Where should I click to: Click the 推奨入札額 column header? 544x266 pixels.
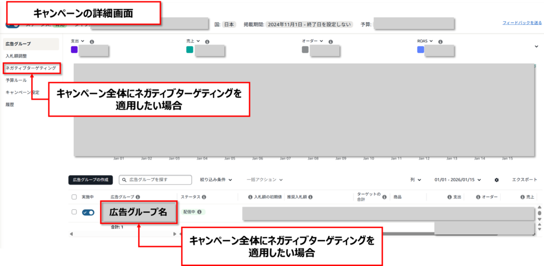[296, 197]
